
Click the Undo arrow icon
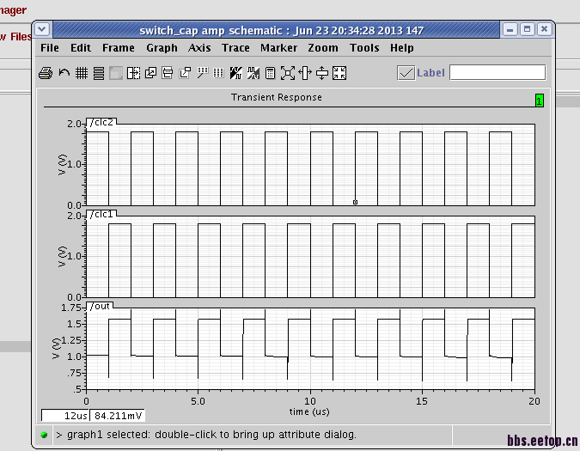coord(64,73)
